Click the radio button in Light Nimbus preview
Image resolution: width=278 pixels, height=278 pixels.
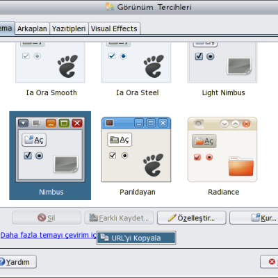[x=211, y=56]
